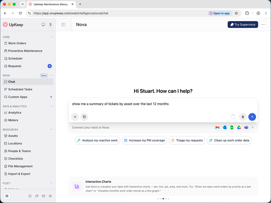Open Analytics in sidebar
This screenshot has height=203, width=271.
coord(28,112)
